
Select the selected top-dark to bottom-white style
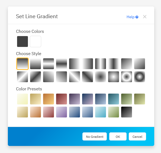click(22, 64)
